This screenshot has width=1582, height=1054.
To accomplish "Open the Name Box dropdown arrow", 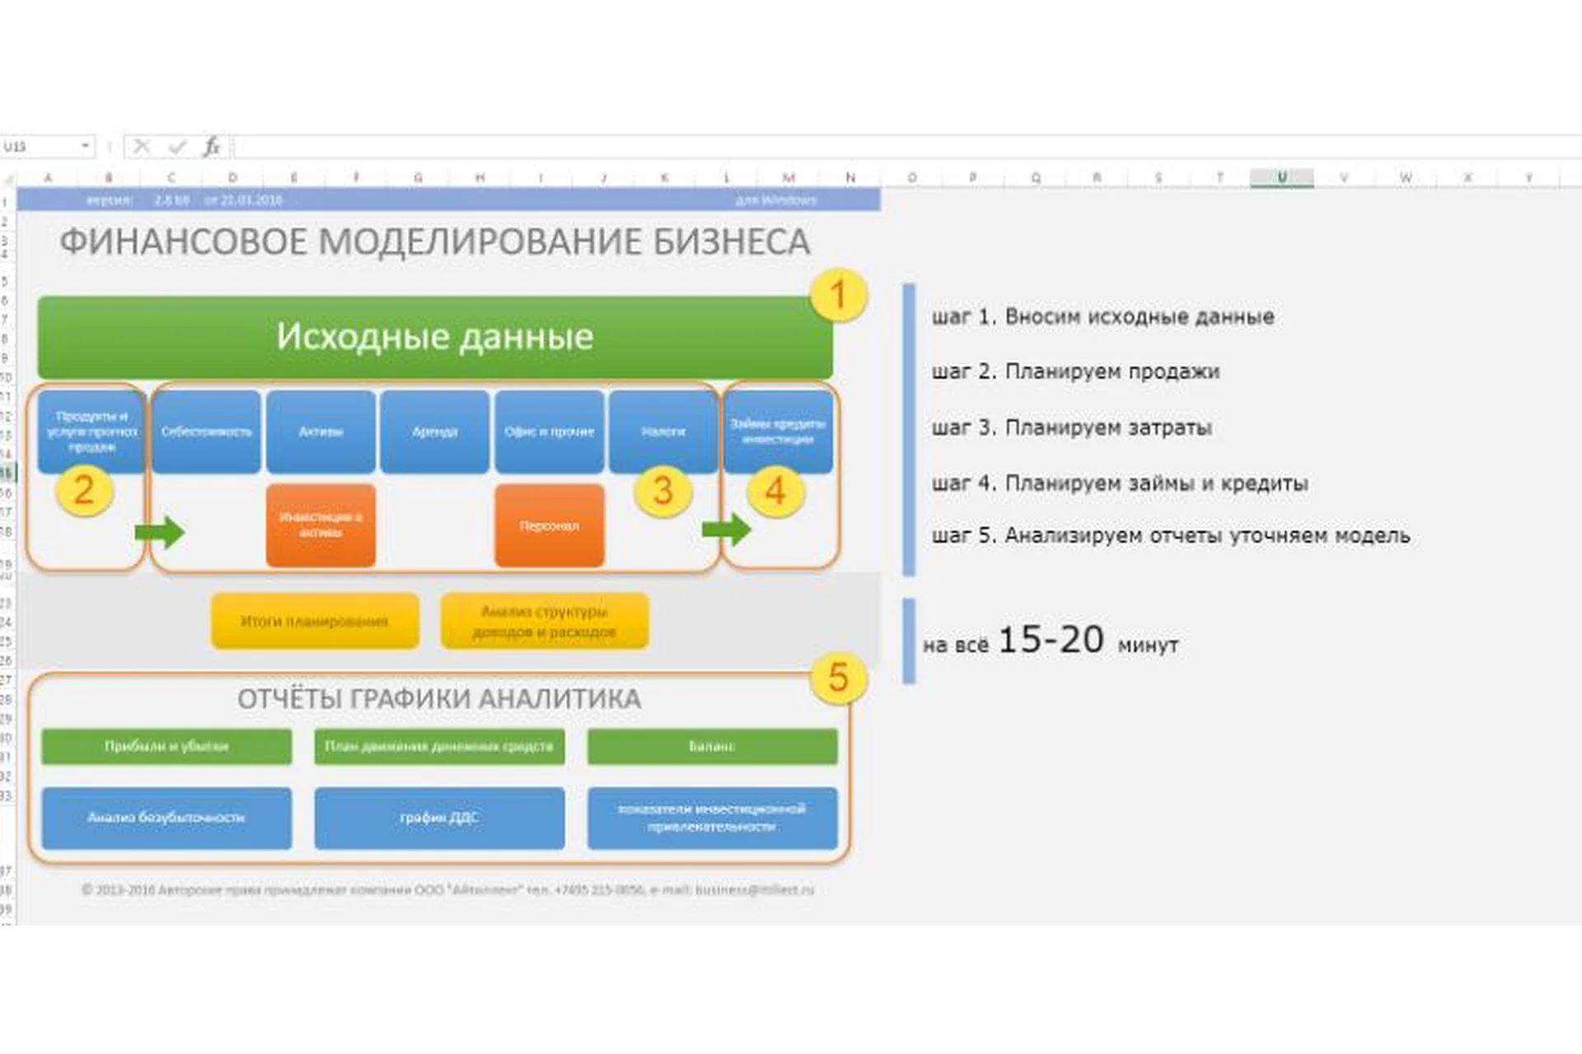I will [85, 147].
